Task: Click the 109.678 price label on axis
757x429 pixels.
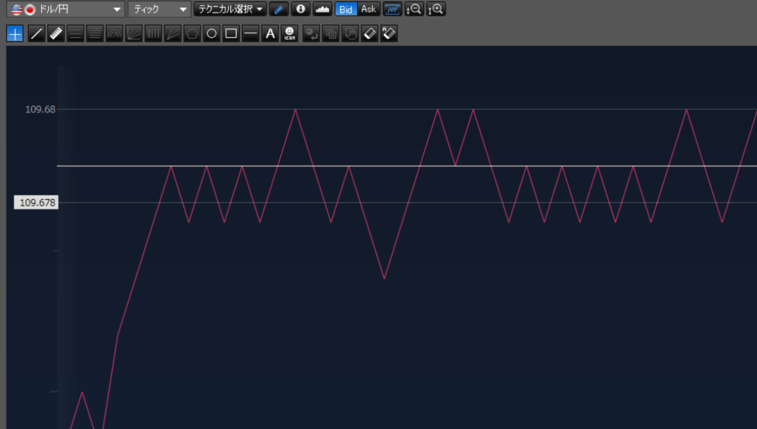Action: pos(37,203)
